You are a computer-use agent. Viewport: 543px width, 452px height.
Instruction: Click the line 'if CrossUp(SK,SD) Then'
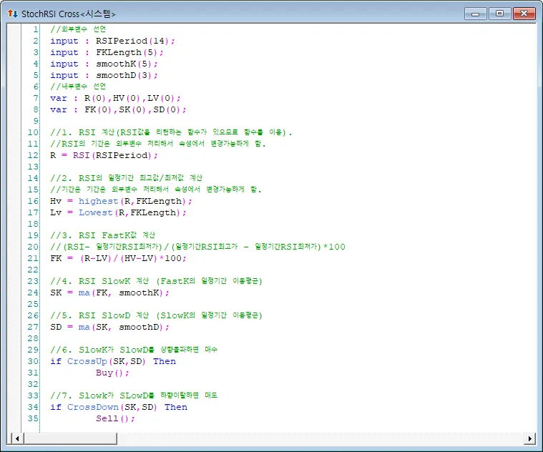click(x=113, y=361)
